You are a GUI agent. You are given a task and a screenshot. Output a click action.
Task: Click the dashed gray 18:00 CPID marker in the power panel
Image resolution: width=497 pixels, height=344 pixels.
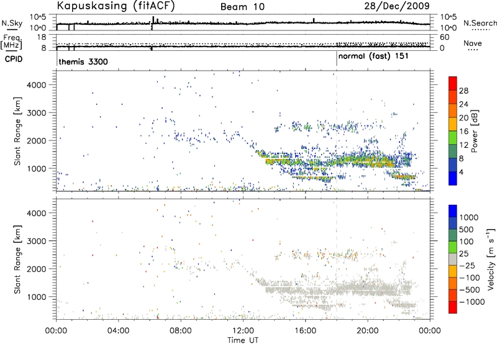[337, 131]
